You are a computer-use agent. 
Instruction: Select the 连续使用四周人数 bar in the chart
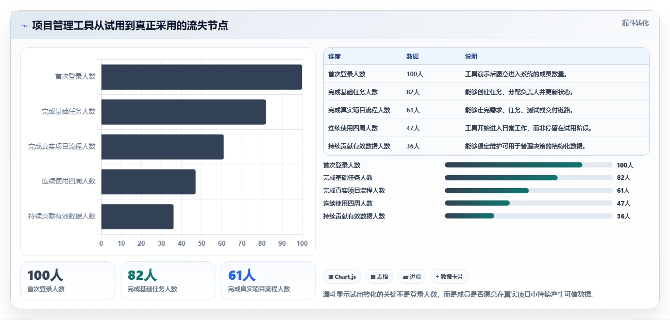148,181
